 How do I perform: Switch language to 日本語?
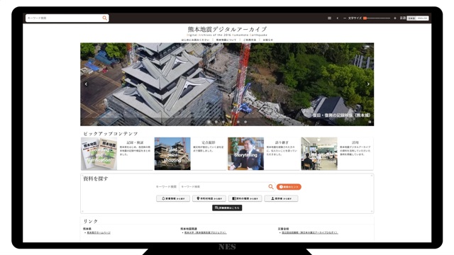click(x=411, y=18)
